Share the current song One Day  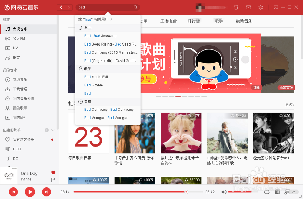(53, 180)
